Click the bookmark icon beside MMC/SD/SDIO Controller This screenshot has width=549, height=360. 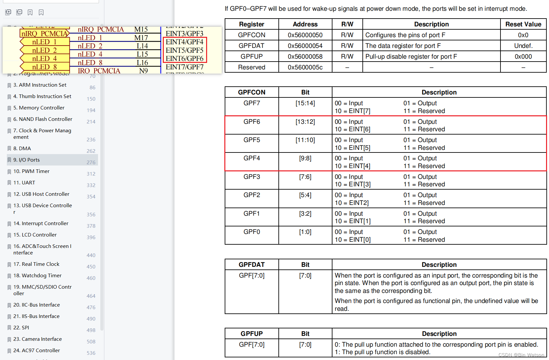click(x=9, y=287)
